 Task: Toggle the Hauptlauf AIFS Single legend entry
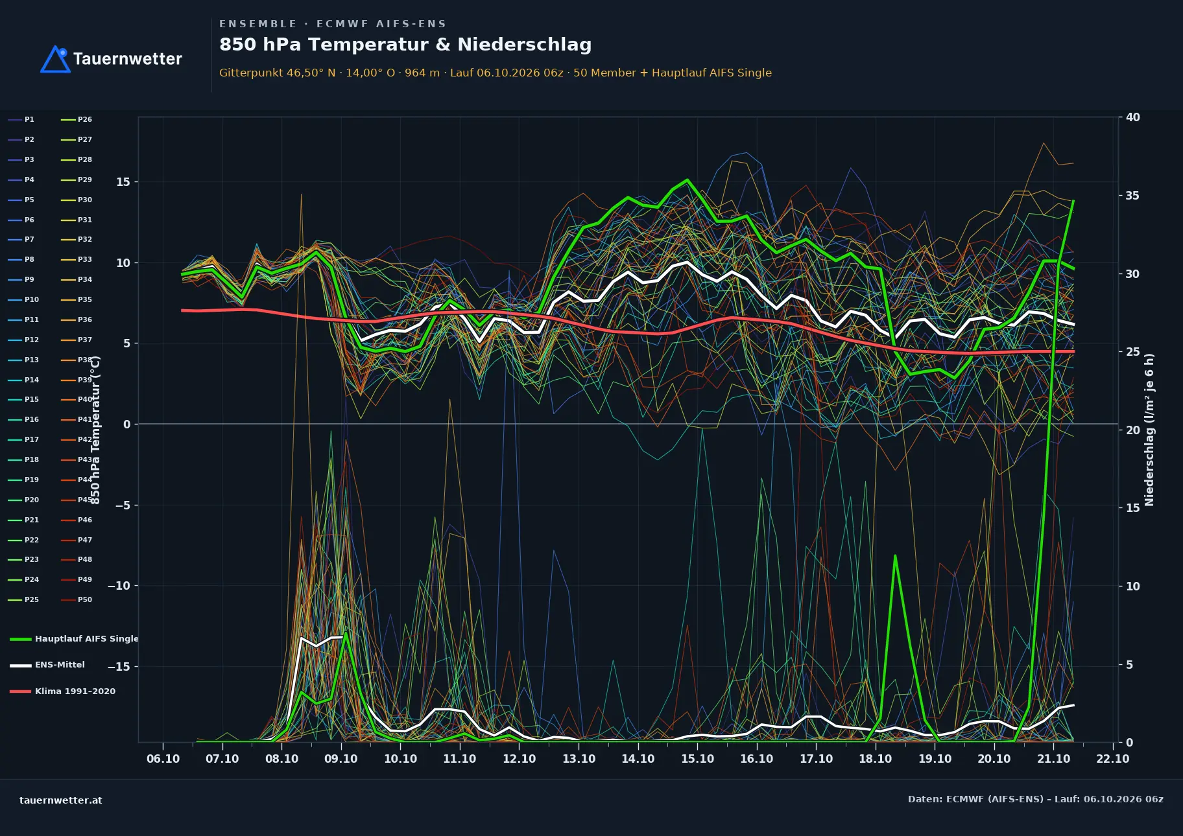click(x=75, y=639)
